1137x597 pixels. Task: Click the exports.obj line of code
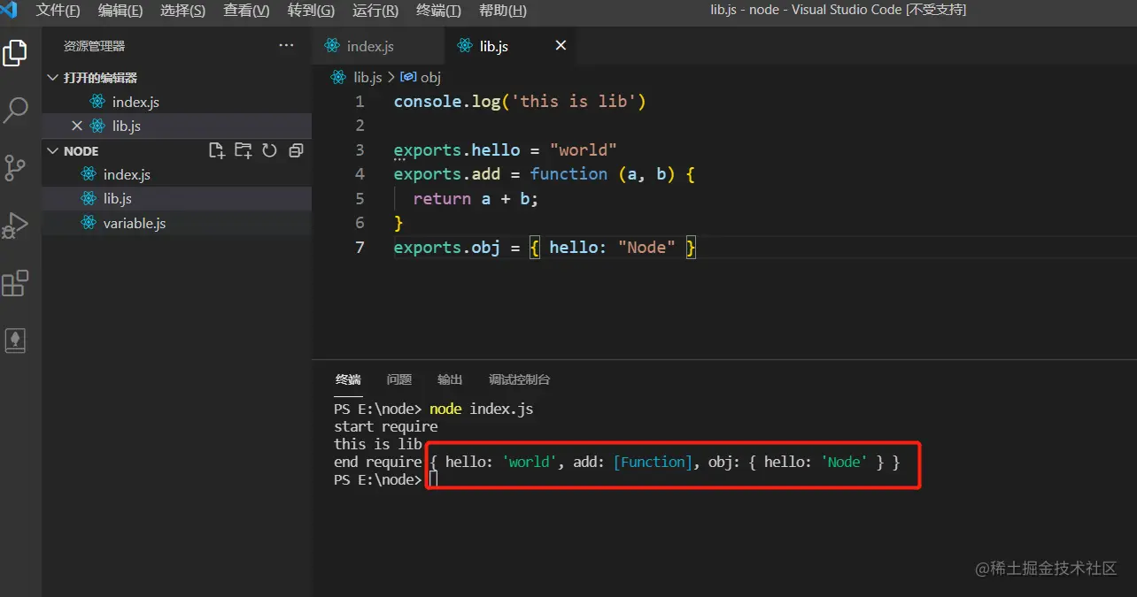tap(545, 248)
